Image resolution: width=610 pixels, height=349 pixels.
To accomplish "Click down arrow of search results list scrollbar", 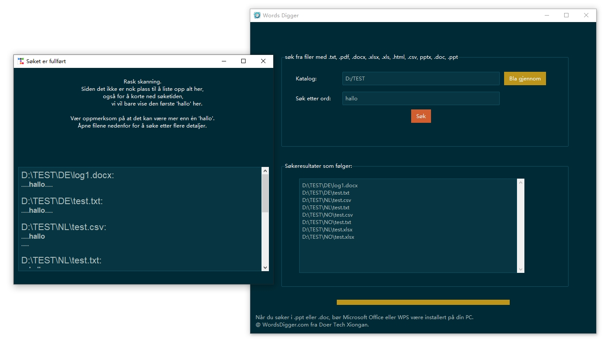I will tap(521, 269).
